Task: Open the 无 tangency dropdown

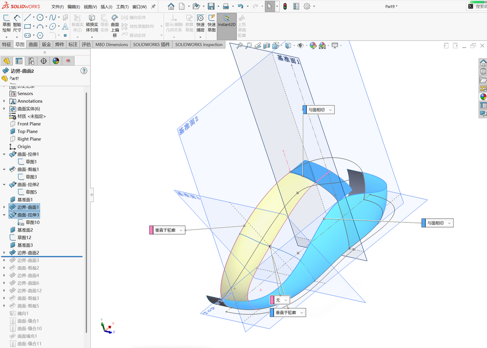Action: point(286,300)
